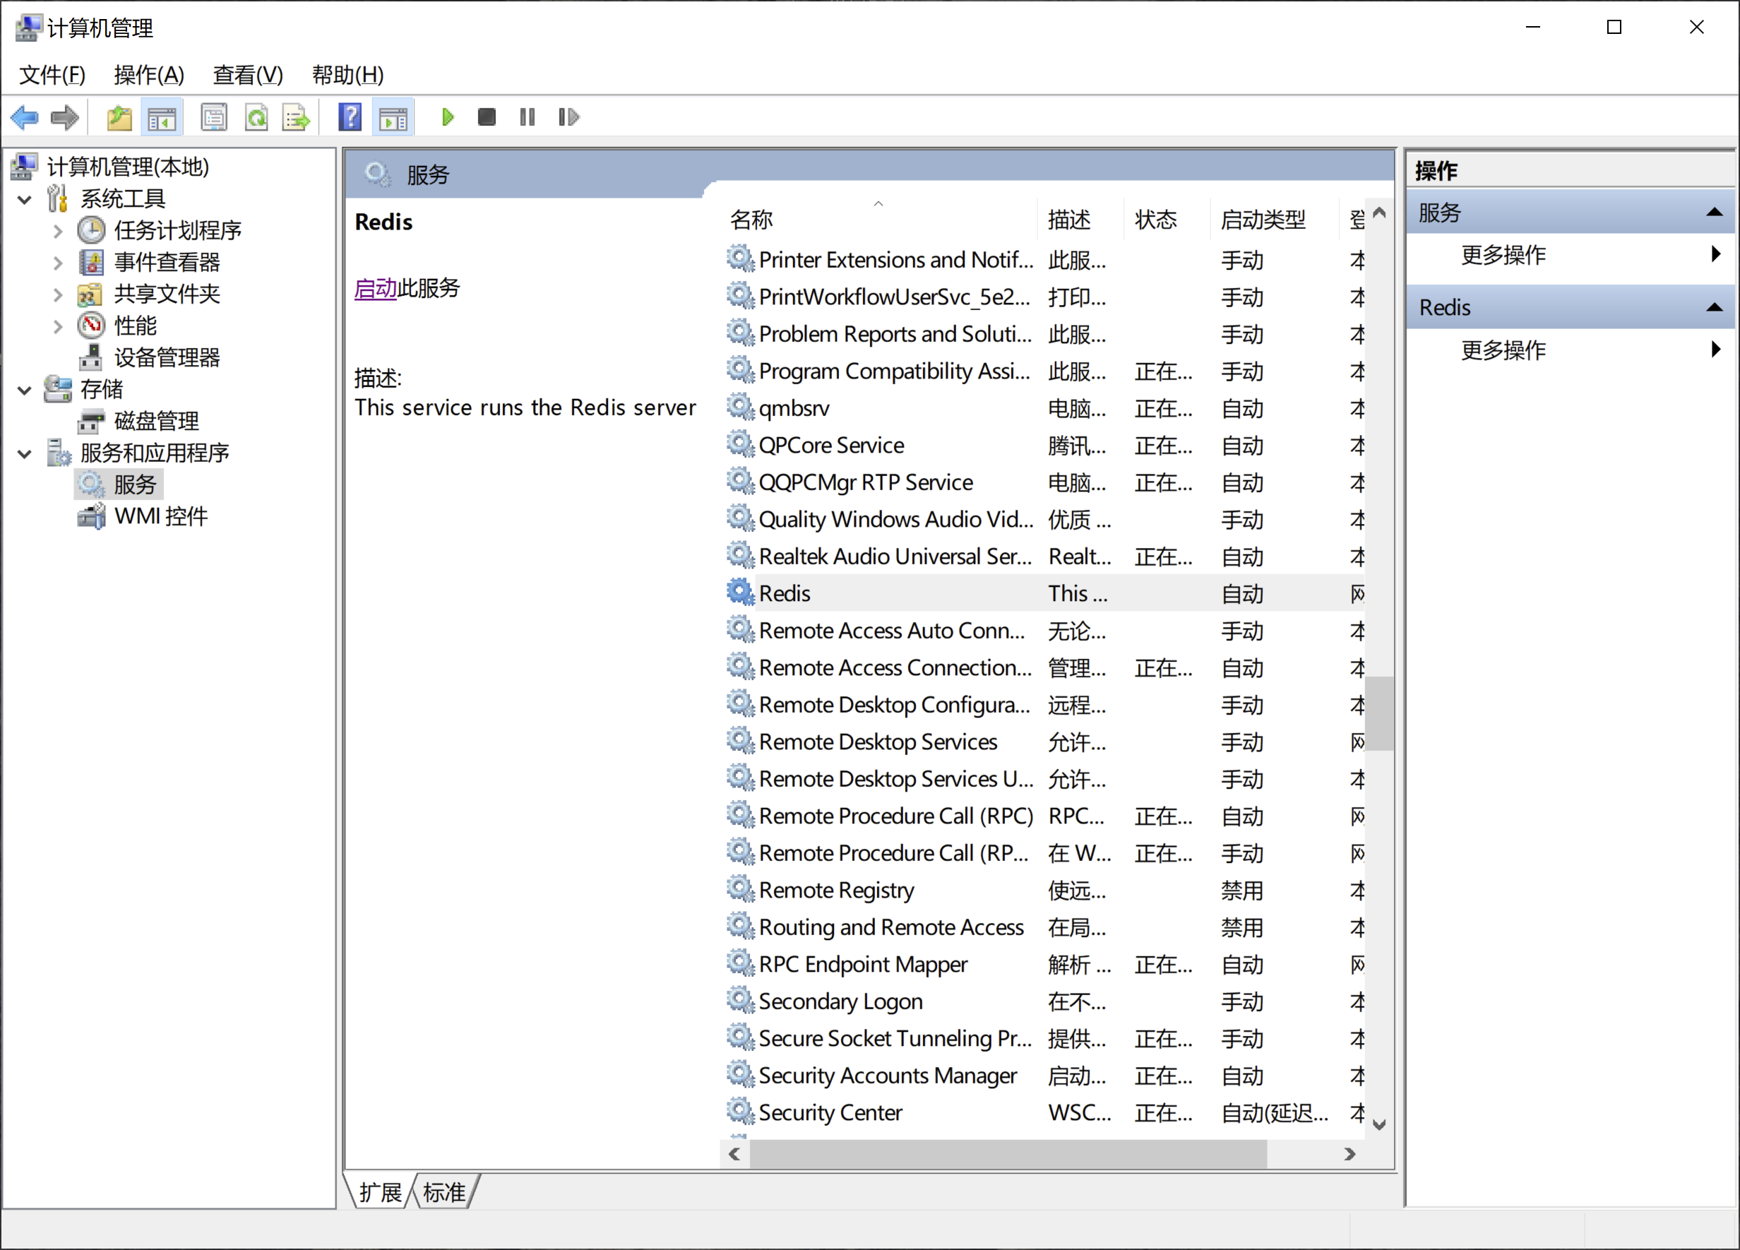Open 更多操作 under the Redis section
The width and height of the screenshot is (1740, 1250).
click(1503, 351)
